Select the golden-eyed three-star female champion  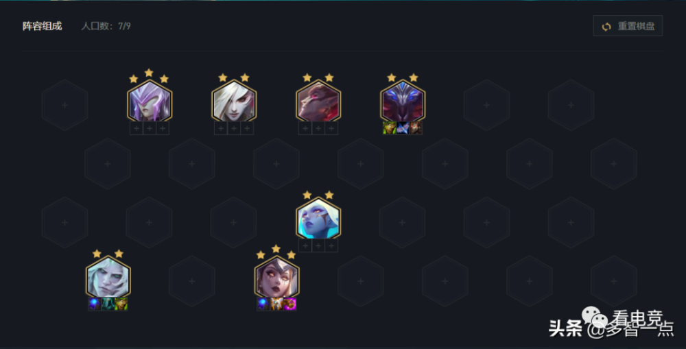tap(277, 277)
